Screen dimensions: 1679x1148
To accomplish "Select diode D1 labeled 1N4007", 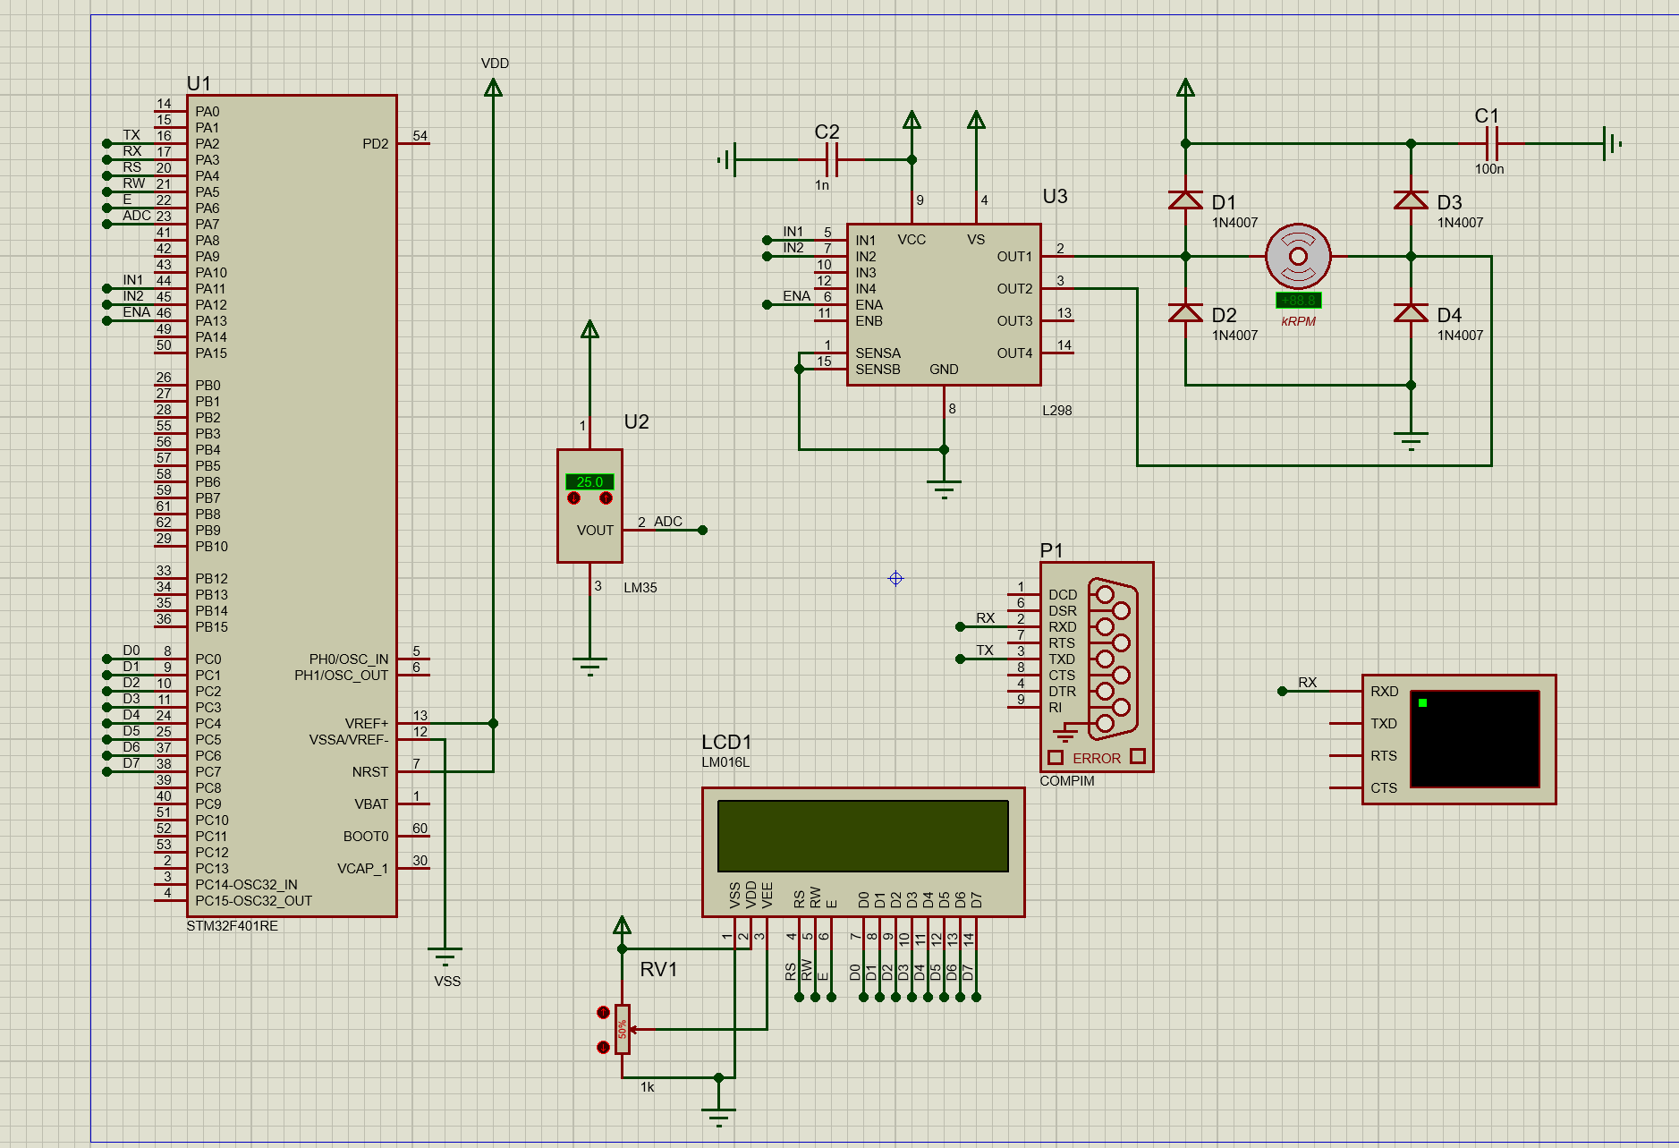I will coord(1185,199).
